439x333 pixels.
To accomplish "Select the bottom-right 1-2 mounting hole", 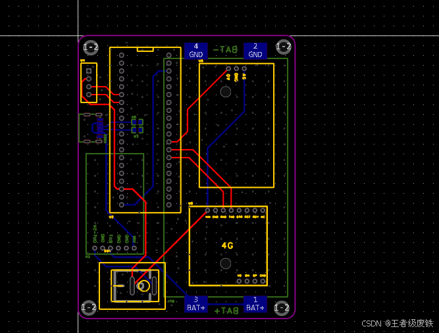I will 282,308.
